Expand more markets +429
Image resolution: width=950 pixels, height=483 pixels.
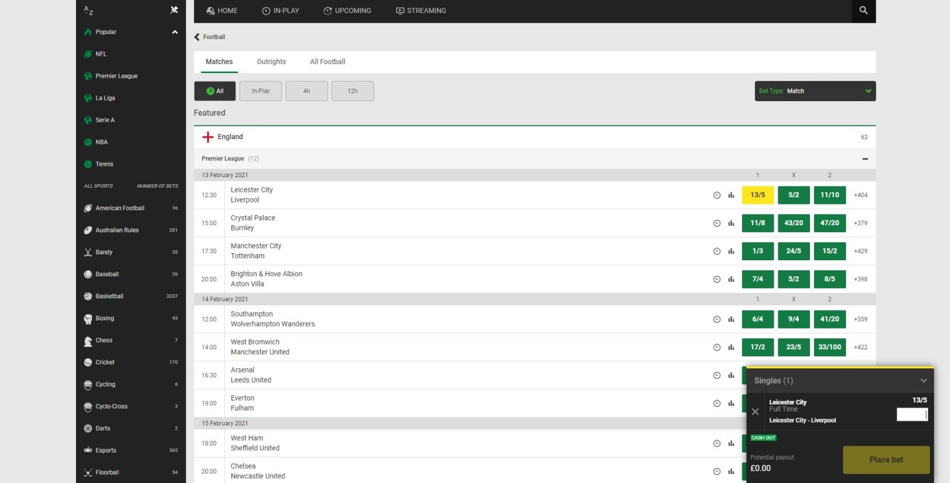(x=860, y=251)
